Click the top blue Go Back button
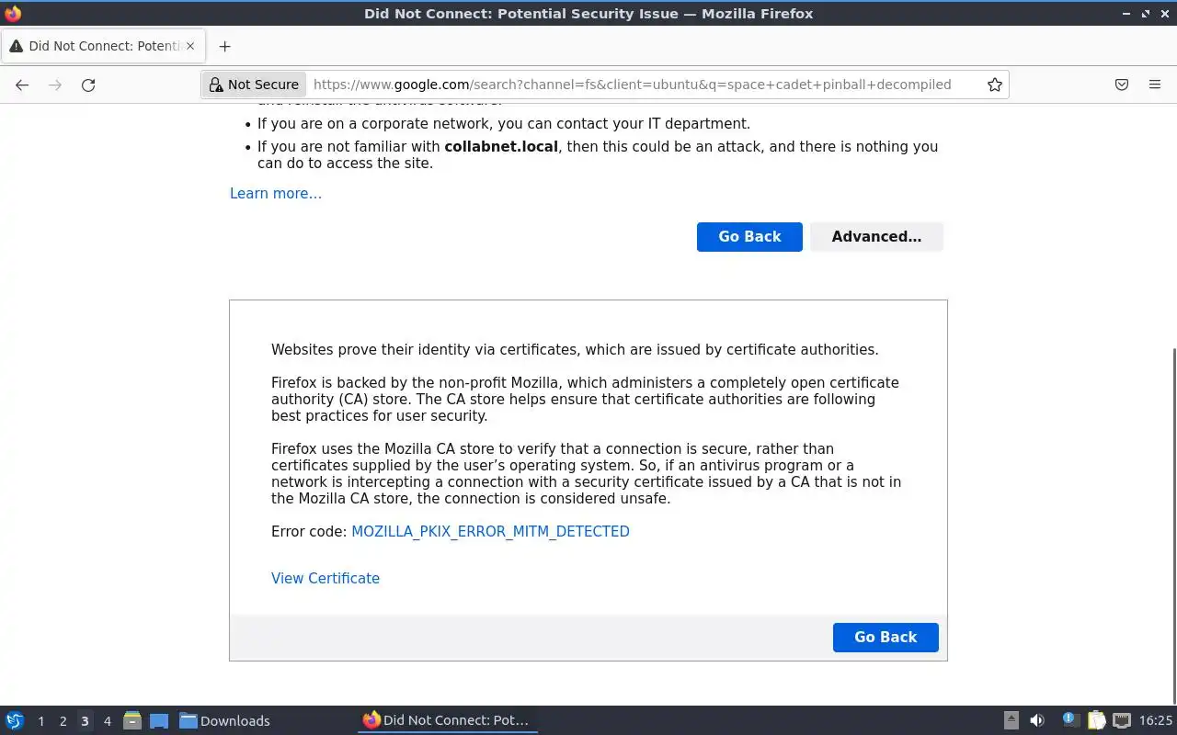The image size is (1177, 735). pos(749,236)
